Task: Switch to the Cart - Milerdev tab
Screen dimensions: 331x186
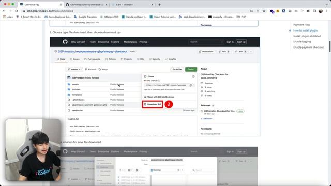Action: pyautogui.click(x=132, y=5)
